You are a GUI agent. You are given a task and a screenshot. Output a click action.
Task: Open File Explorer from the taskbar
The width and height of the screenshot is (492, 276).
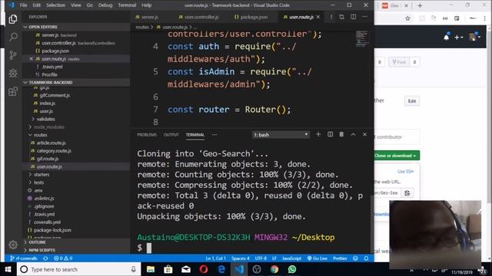(151, 269)
